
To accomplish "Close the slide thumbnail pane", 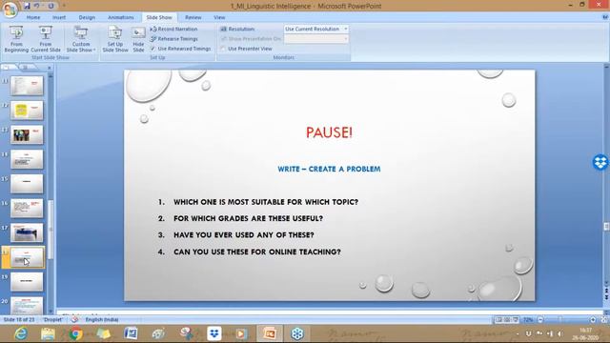I will [50, 68].
